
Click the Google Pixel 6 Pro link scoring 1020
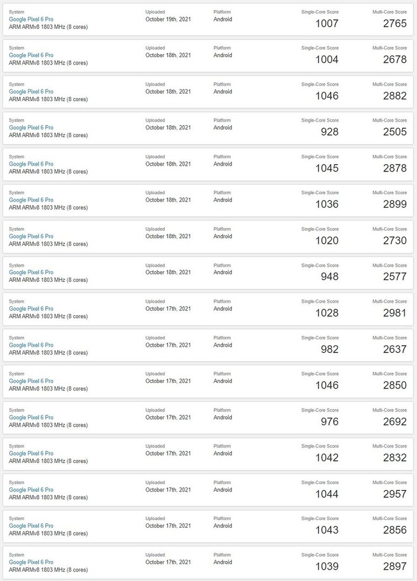tap(31, 236)
